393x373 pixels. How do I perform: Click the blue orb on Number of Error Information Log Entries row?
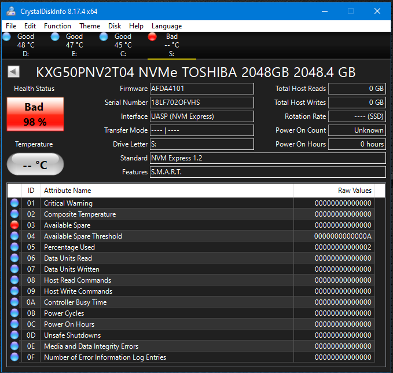tap(14, 357)
